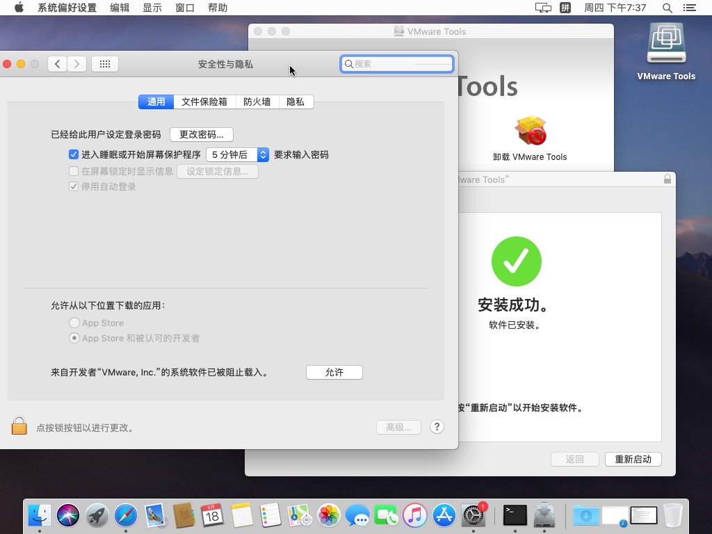Open Notes app in dock
Screen dimensions: 712x534
[x=241, y=515]
